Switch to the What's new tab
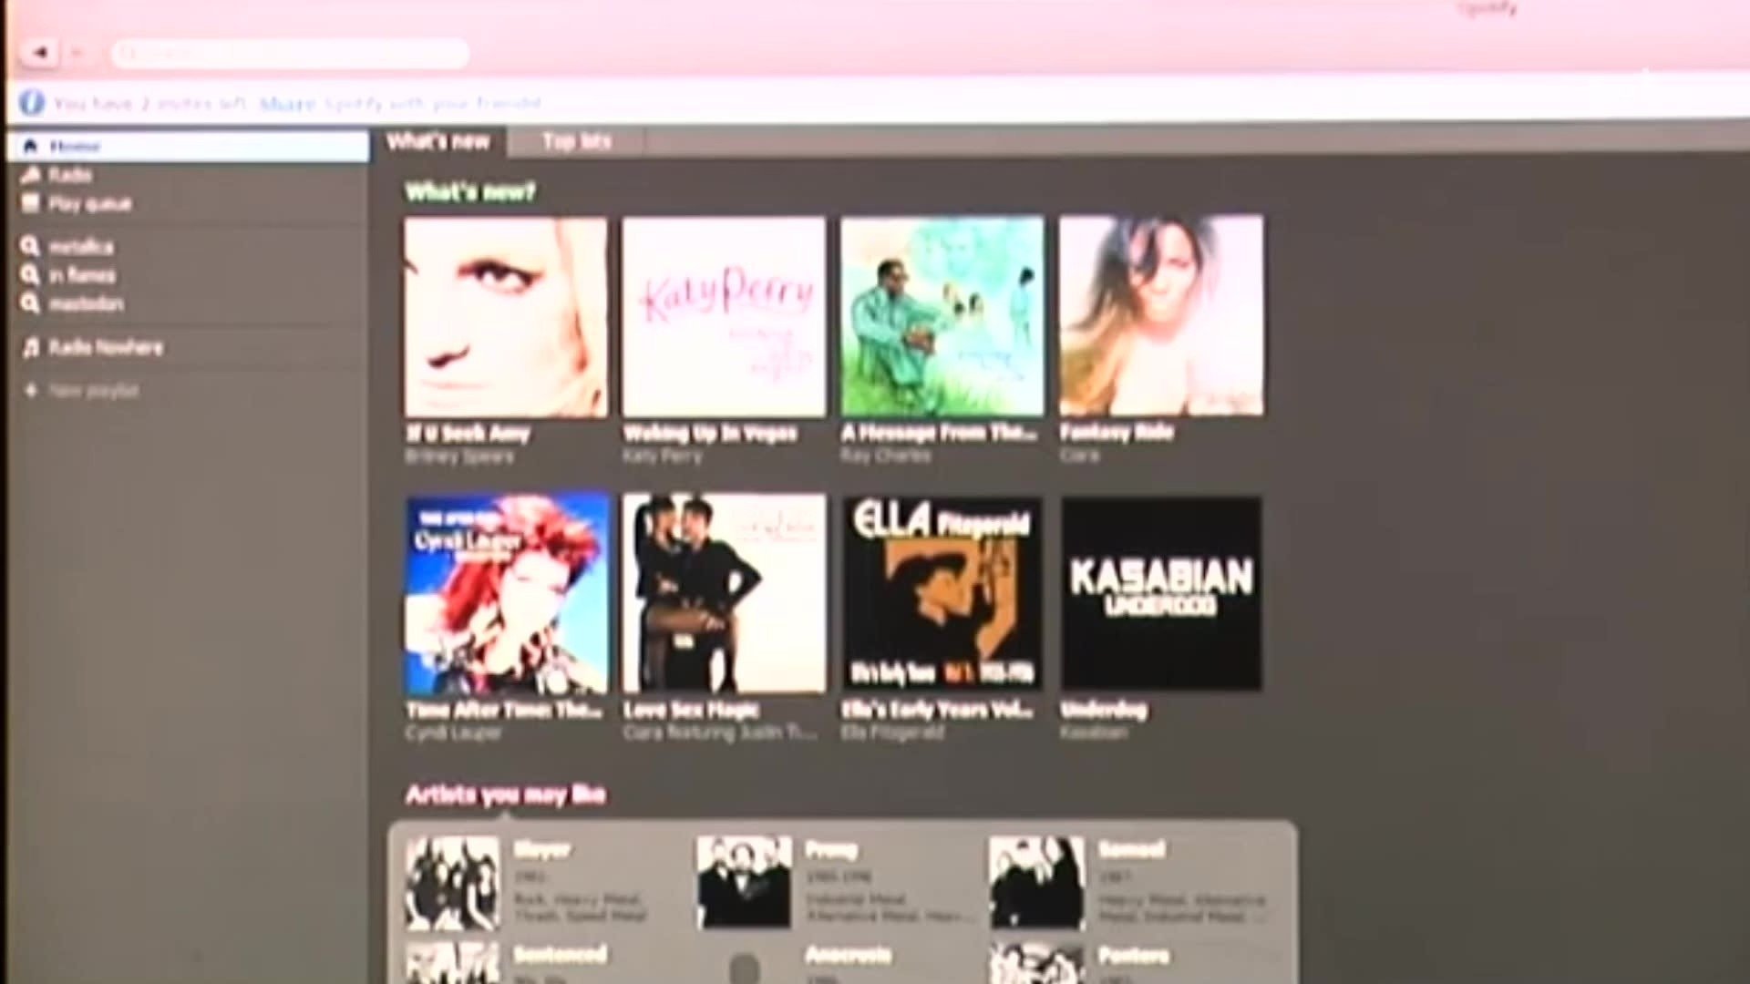This screenshot has height=984, width=1750. (438, 141)
